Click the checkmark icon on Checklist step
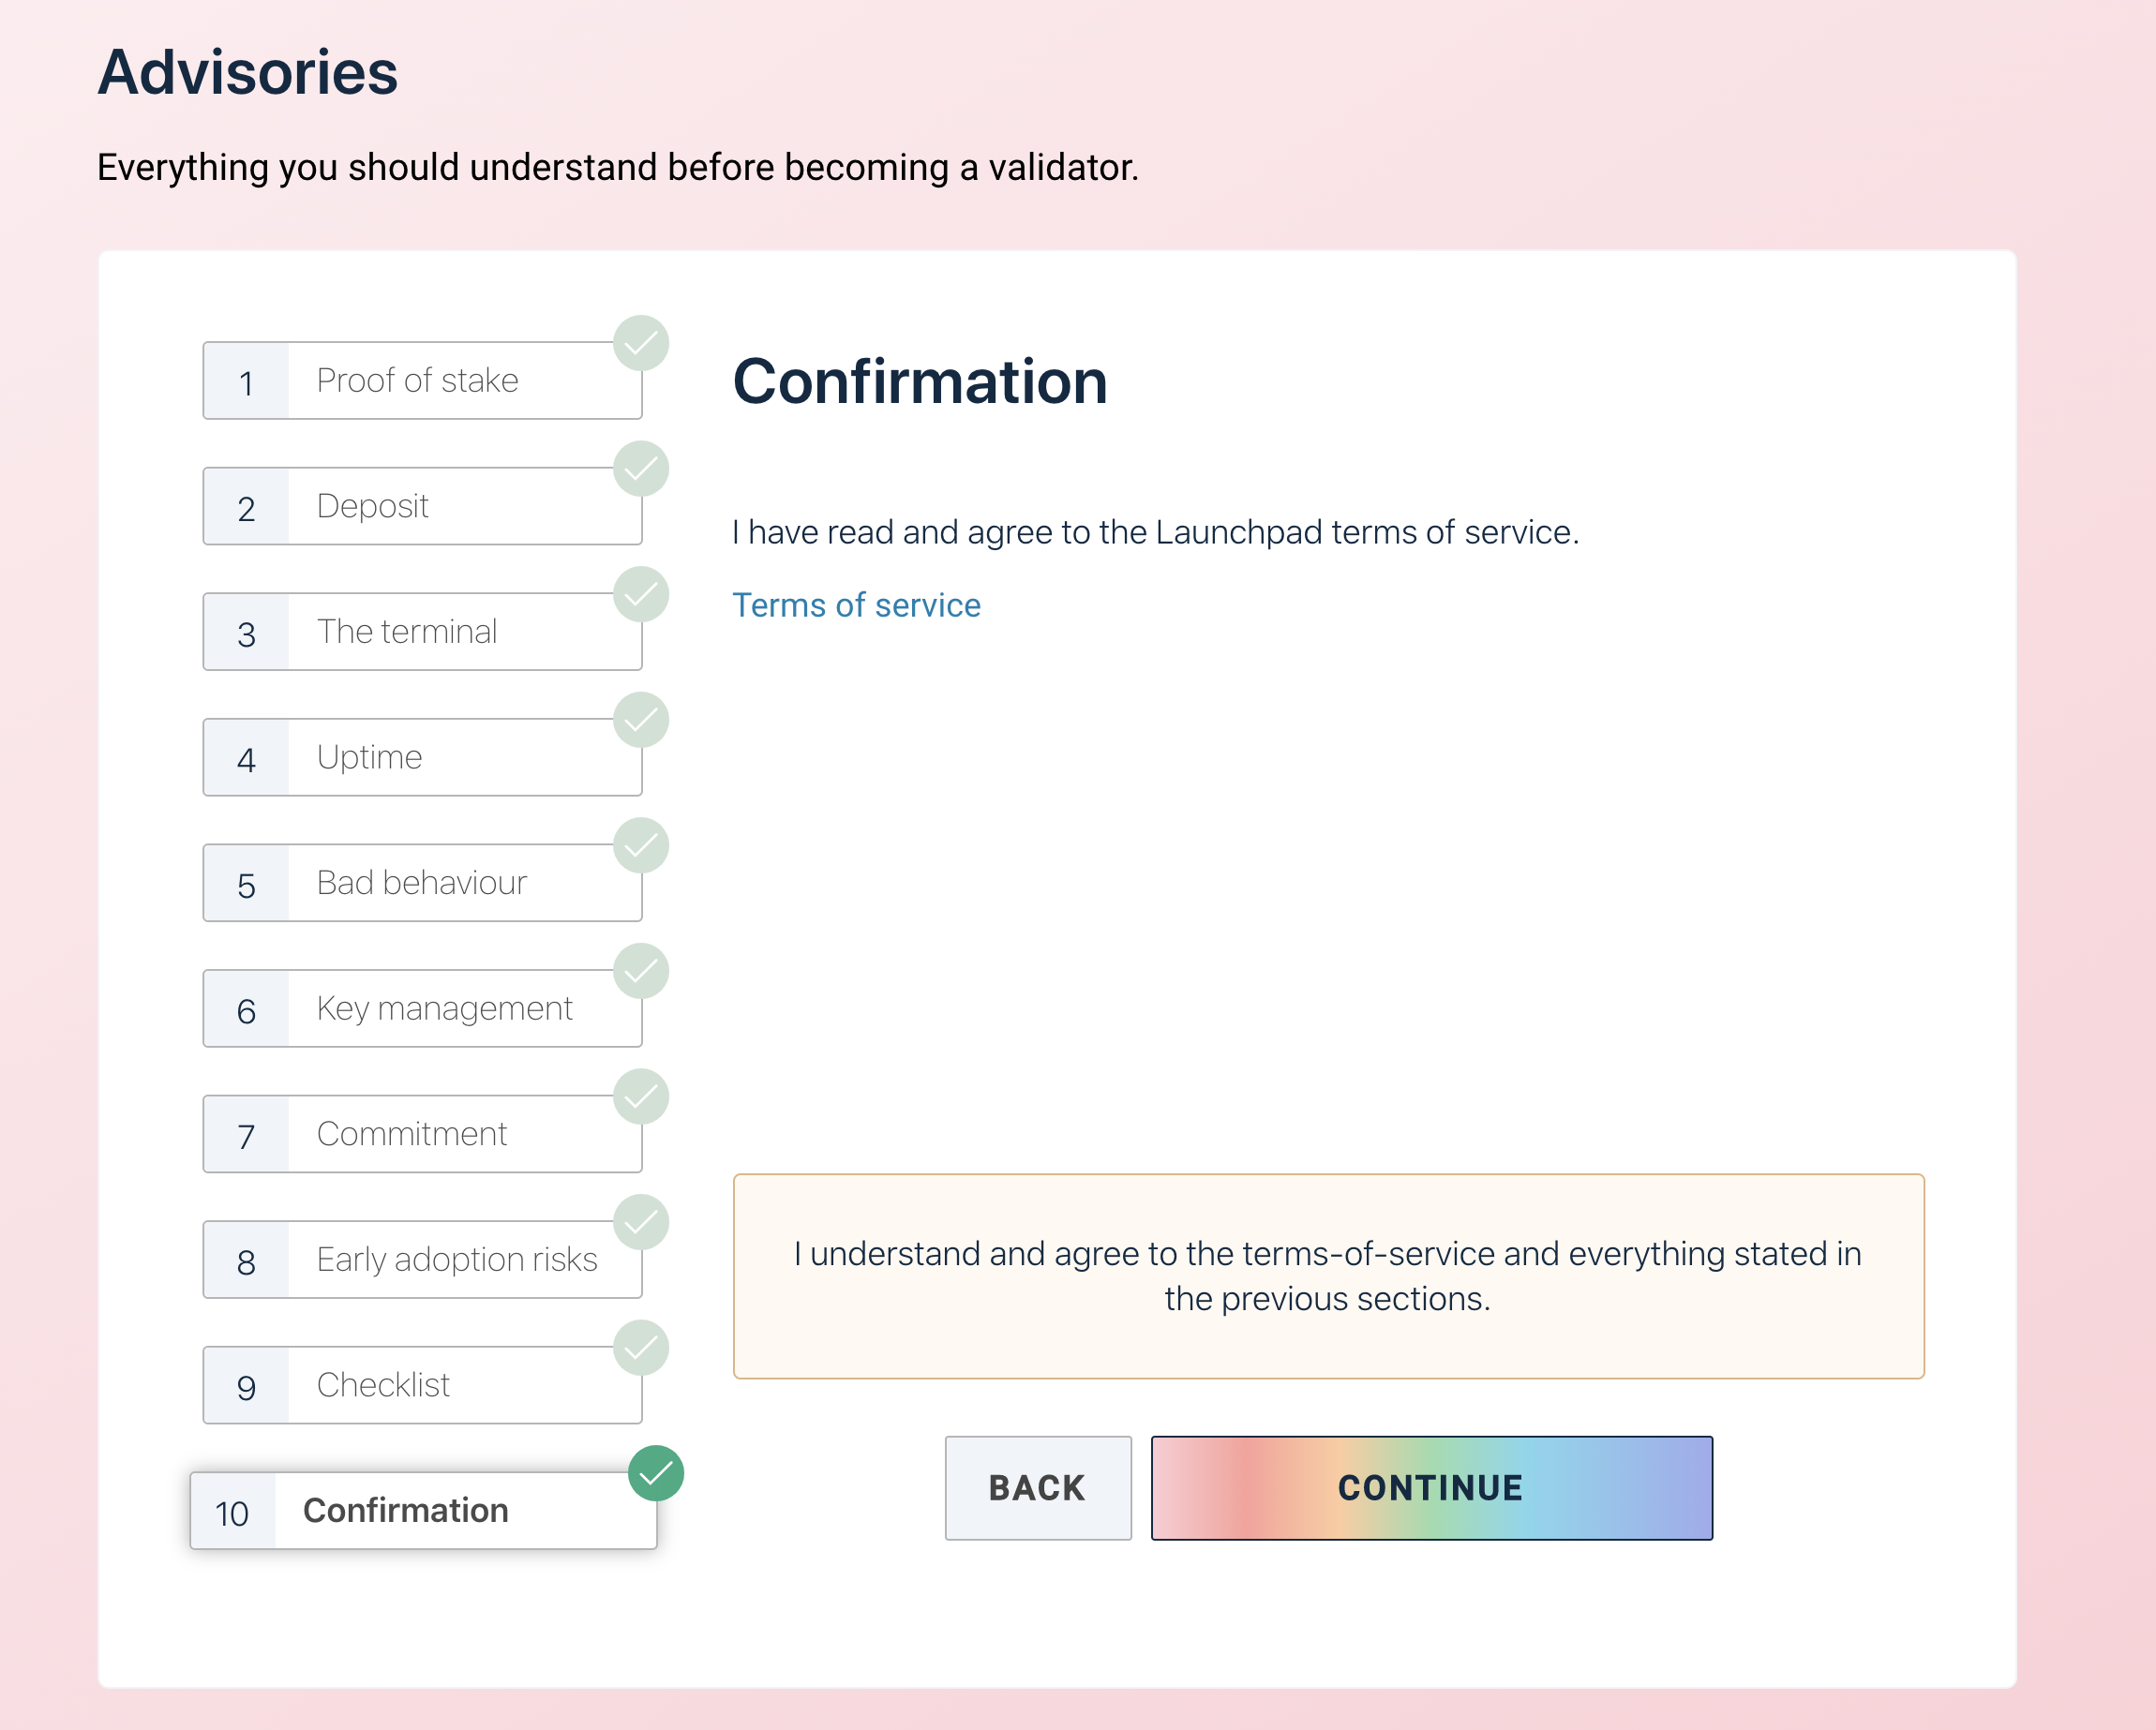Viewport: 2156px width, 1730px height. [x=641, y=1348]
